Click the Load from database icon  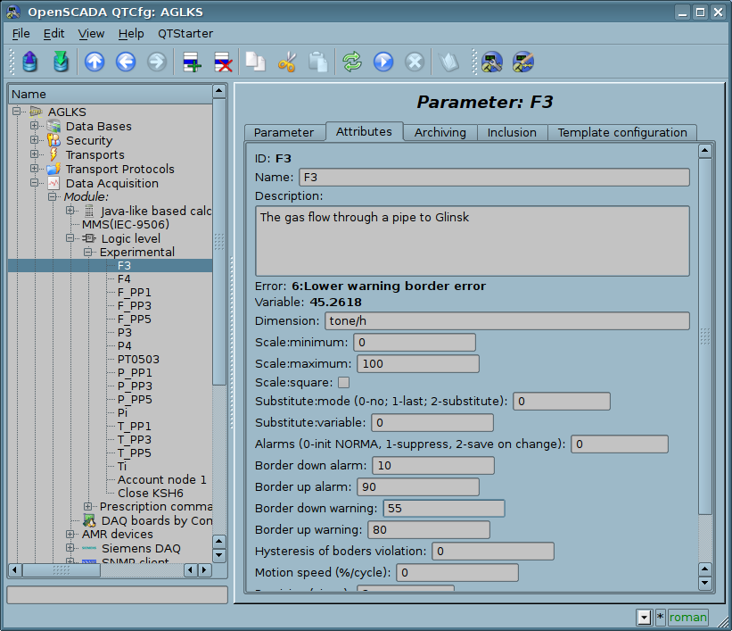click(x=30, y=62)
